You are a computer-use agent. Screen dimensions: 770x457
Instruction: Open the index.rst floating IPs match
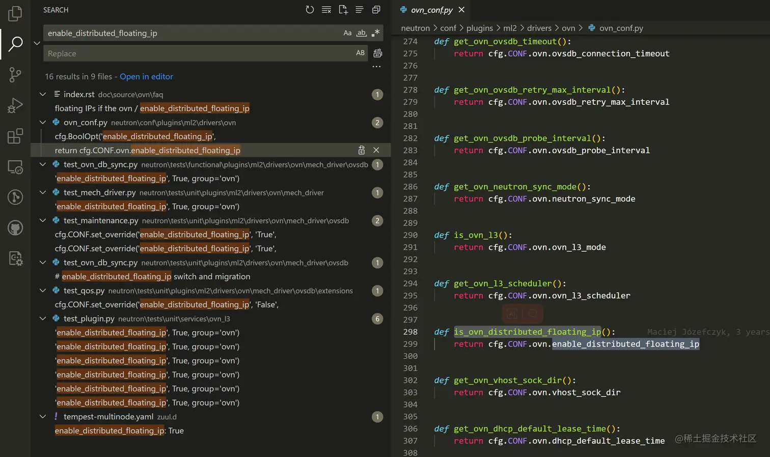point(152,108)
